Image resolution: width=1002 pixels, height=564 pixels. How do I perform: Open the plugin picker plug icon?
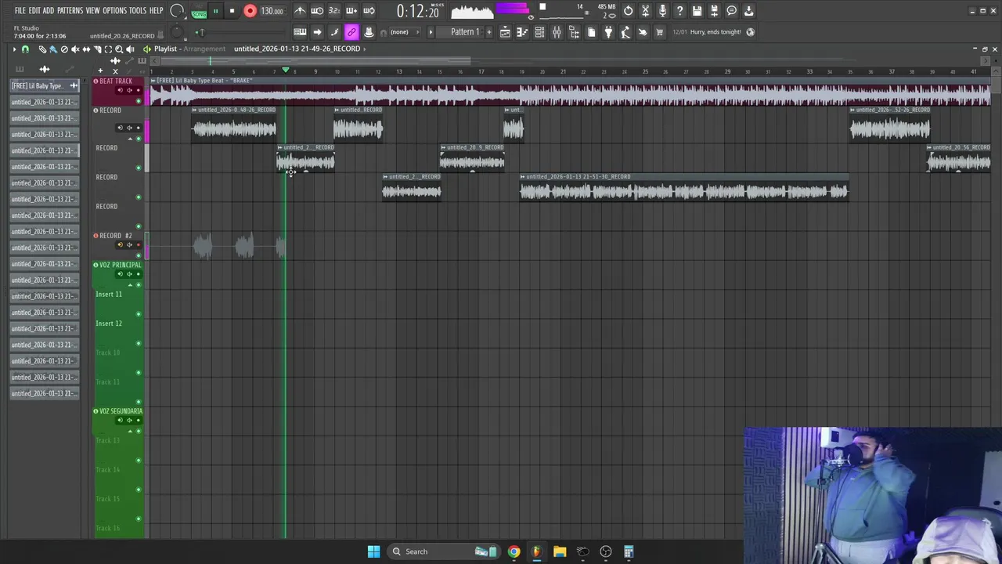coord(608,32)
